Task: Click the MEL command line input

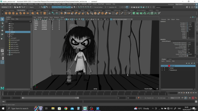Action: [x=44, y=101]
